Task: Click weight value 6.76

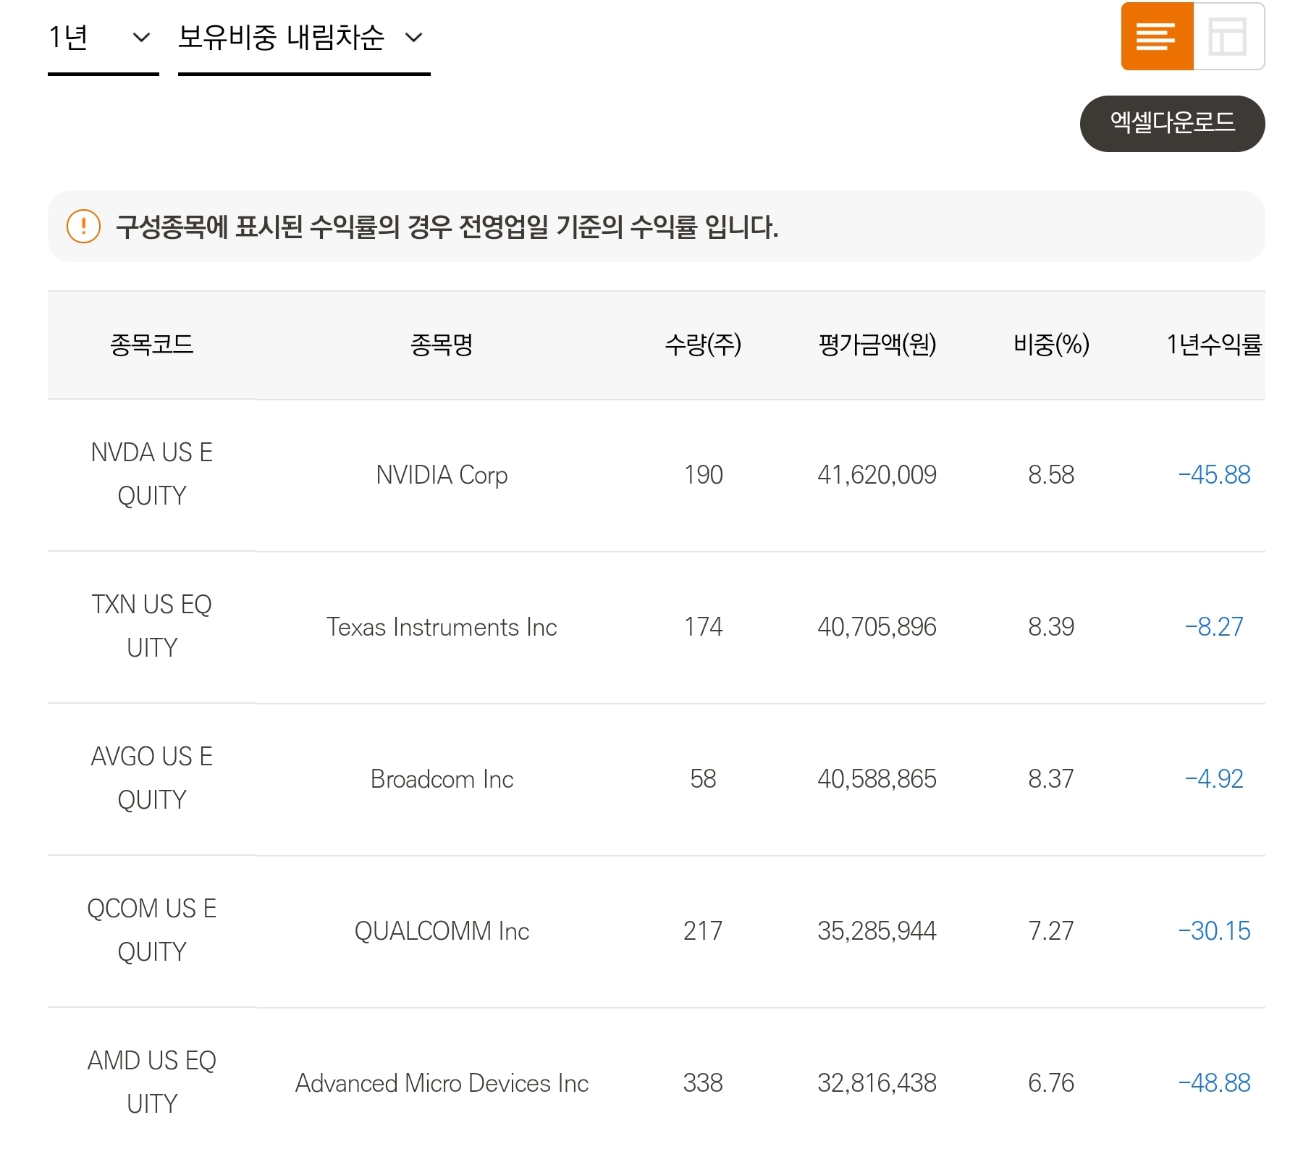Action: coord(1051,1083)
